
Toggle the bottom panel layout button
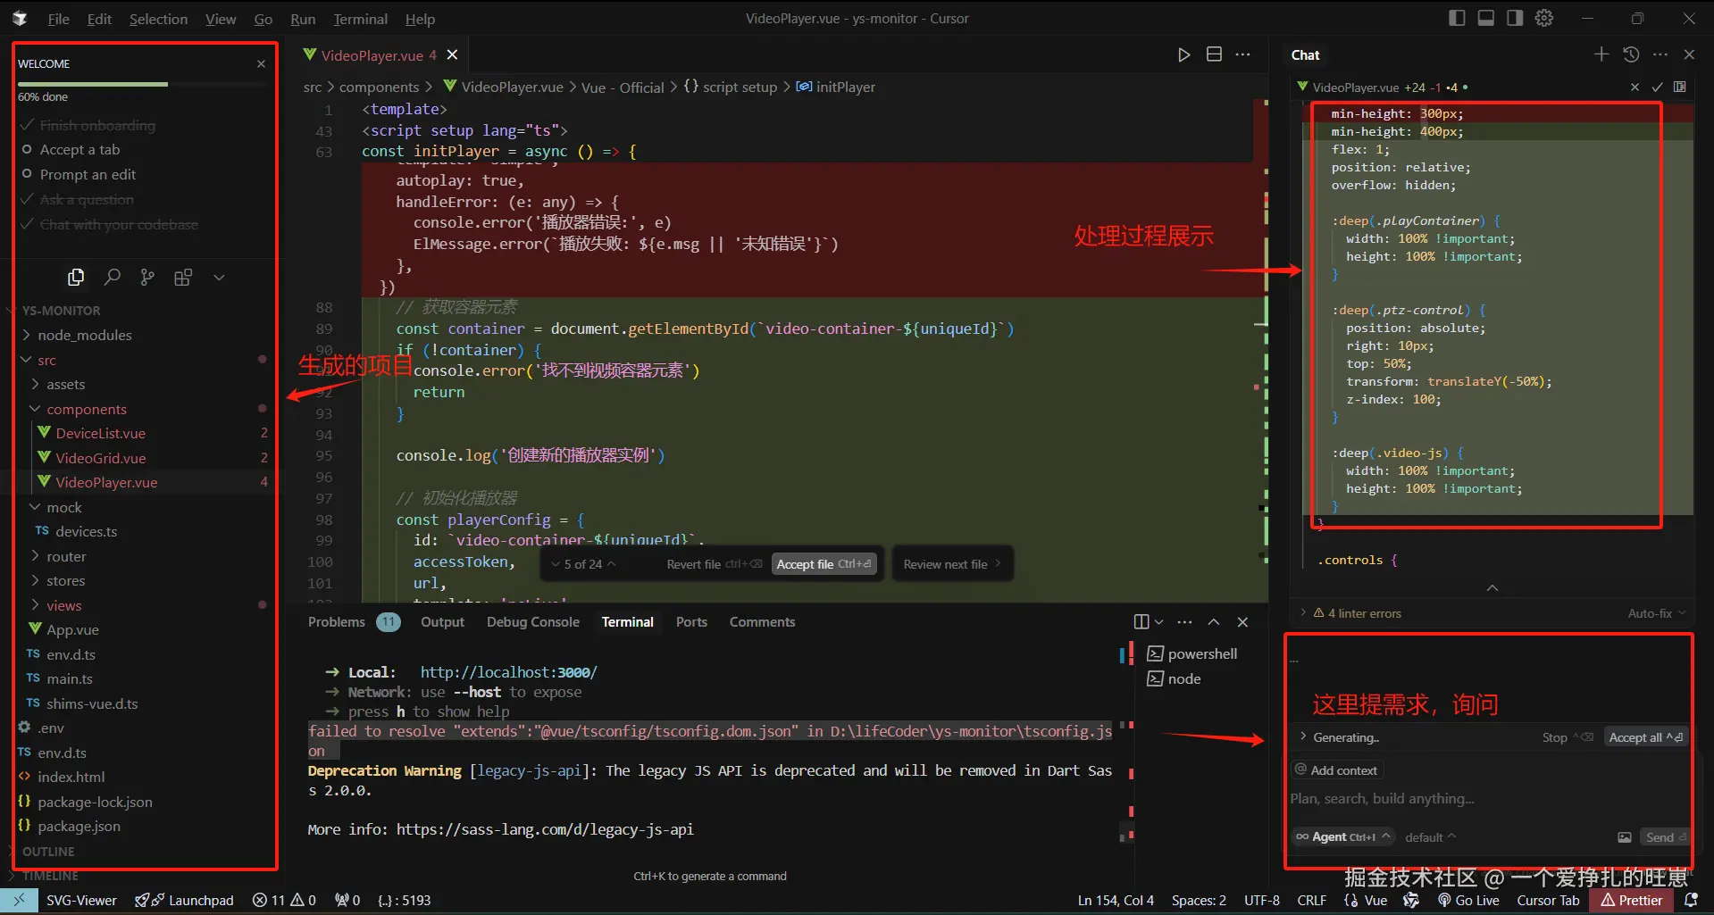(x=1486, y=18)
